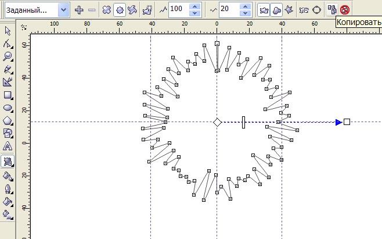Viewport: 382px width, 239px height.
Task: Center the distortion on the object
Action: click(x=304, y=10)
